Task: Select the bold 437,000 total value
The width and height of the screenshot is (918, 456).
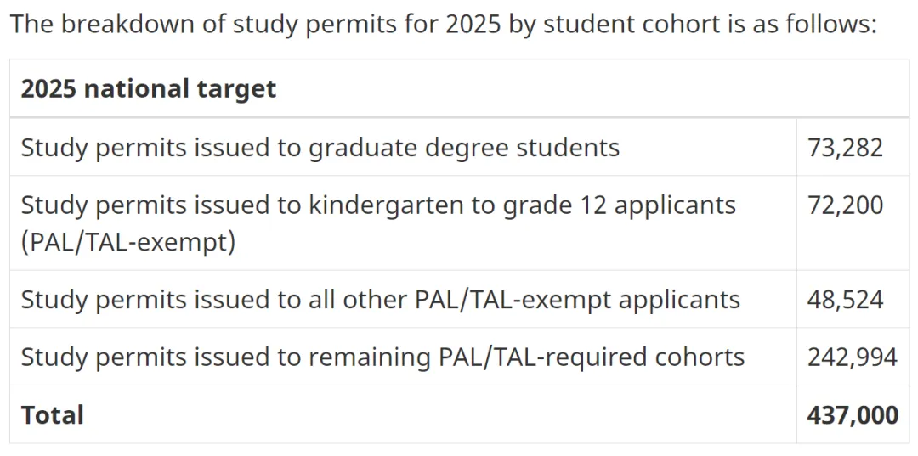Action: pyautogui.click(x=852, y=415)
